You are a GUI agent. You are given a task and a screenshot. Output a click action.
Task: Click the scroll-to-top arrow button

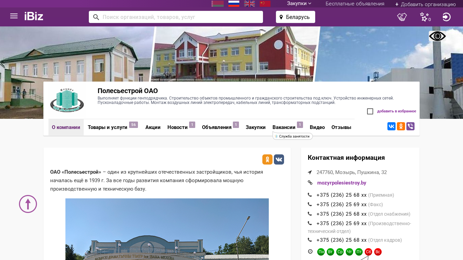(28, 204)
